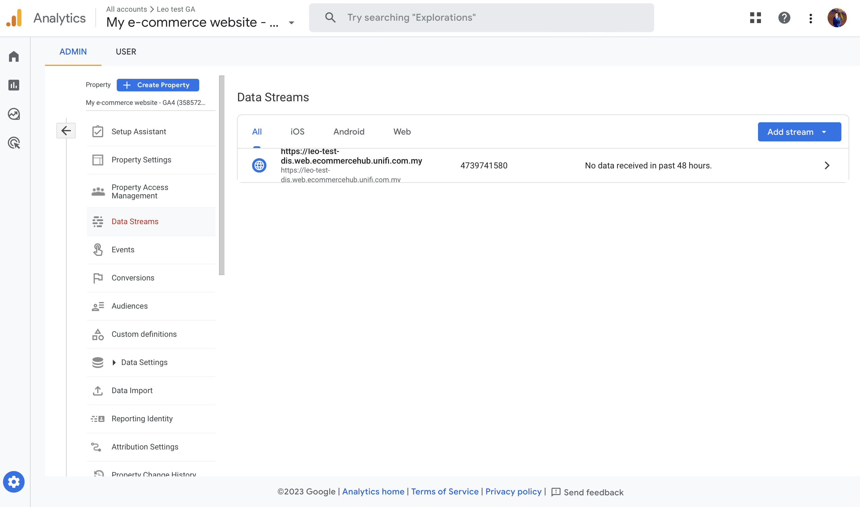Viewport: 860px width, 507px height.
Task: Open the Privacy policy link
Action: (513, 491)
